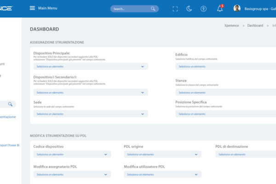Open Dispositivo/i Secondario/i dropdown
This screenshot has height=184, width=276.
pyautogui.click(x=91, y=92)
